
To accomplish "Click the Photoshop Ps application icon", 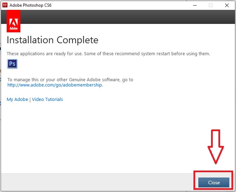I will tap(12, 64).
